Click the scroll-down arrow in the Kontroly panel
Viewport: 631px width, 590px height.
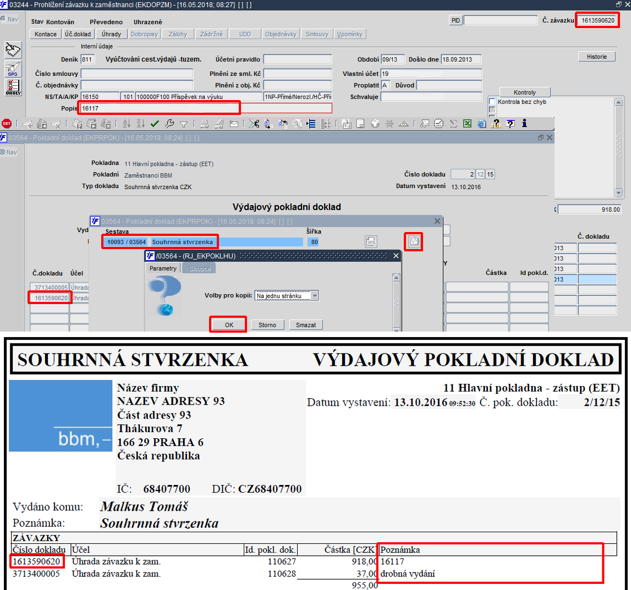[618, 193]
